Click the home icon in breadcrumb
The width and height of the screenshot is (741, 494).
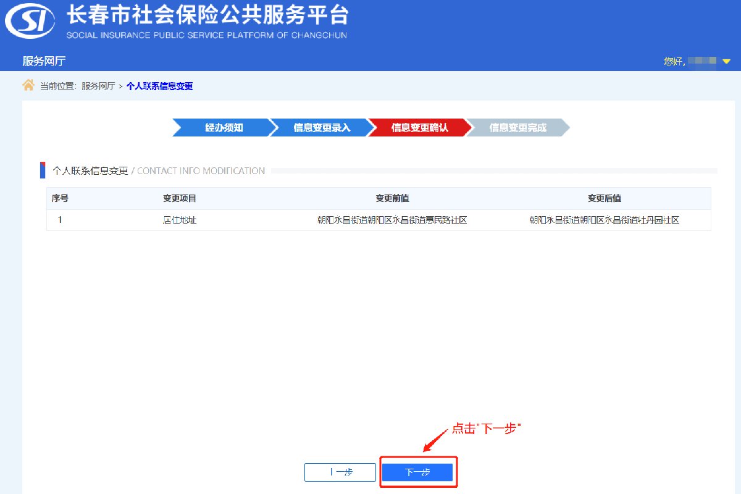28,86
